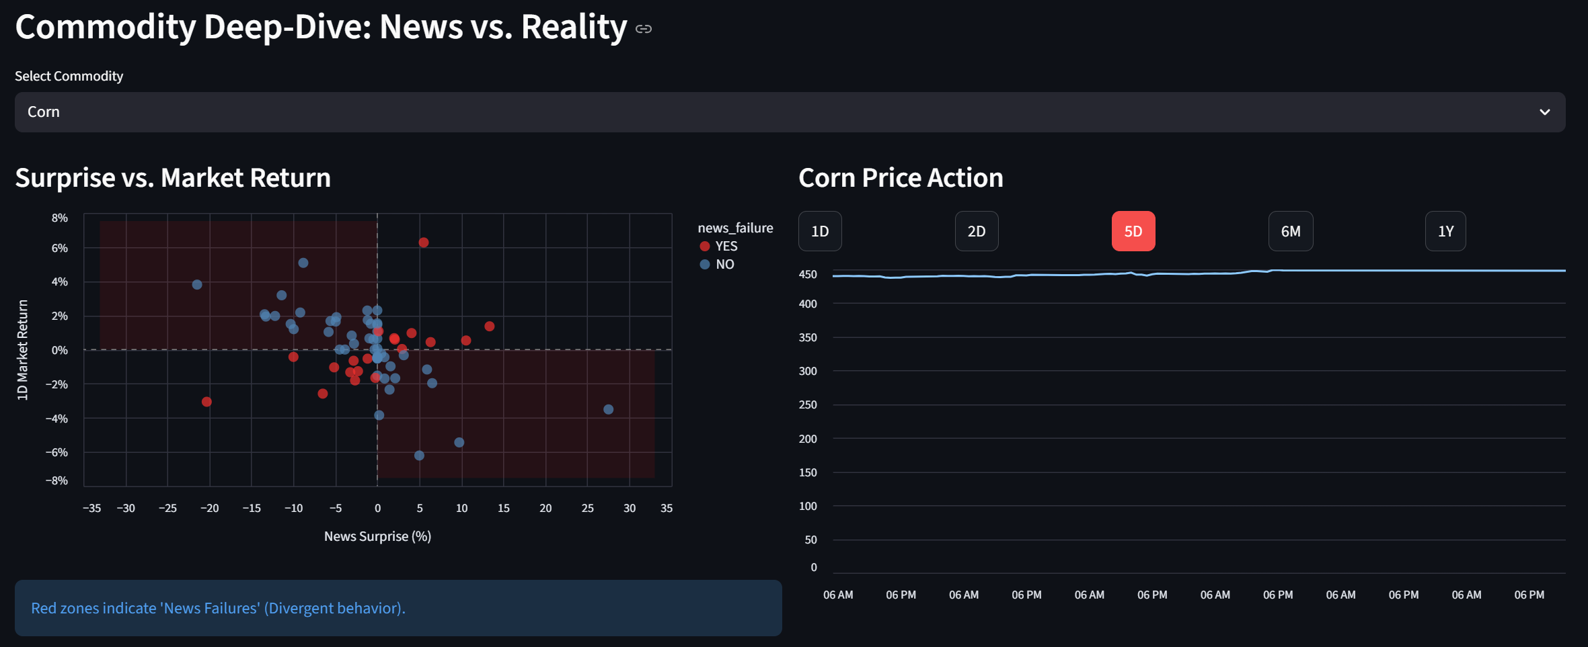Switch to the 6M timeframe
1588x647 pixels.
[x=1290, y=230]
